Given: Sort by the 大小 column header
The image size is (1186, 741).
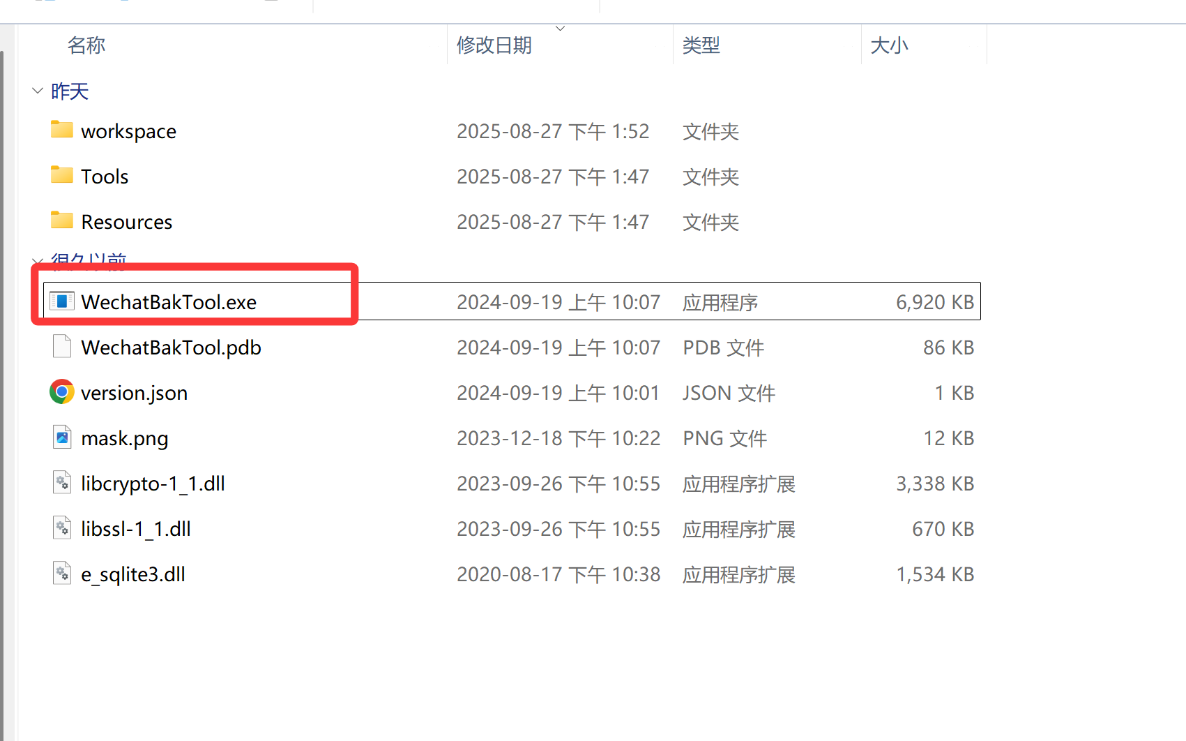Looking at the screenshot, I should [x=890, y=45].
